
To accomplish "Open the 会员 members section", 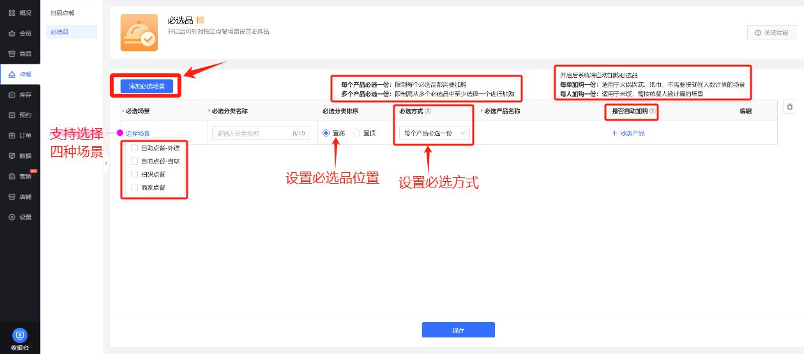I will 20,33.
